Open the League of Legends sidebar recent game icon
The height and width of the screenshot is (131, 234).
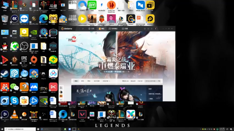point(61,92)
